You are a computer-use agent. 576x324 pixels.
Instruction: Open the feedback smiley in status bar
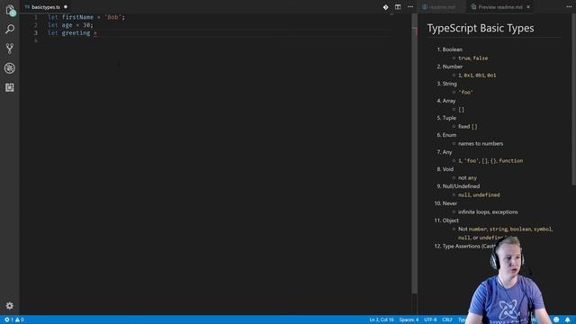pyautogui.click(x=556, y=319)
